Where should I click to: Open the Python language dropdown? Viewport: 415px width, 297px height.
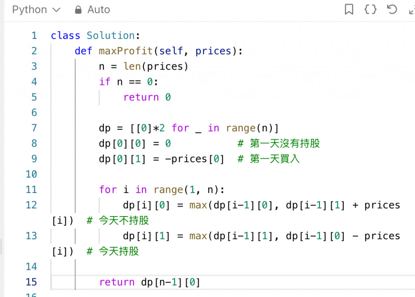coord(36,10)
